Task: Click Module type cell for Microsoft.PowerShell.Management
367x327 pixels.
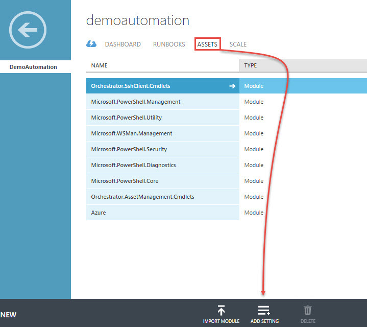Action: (254, 102)
